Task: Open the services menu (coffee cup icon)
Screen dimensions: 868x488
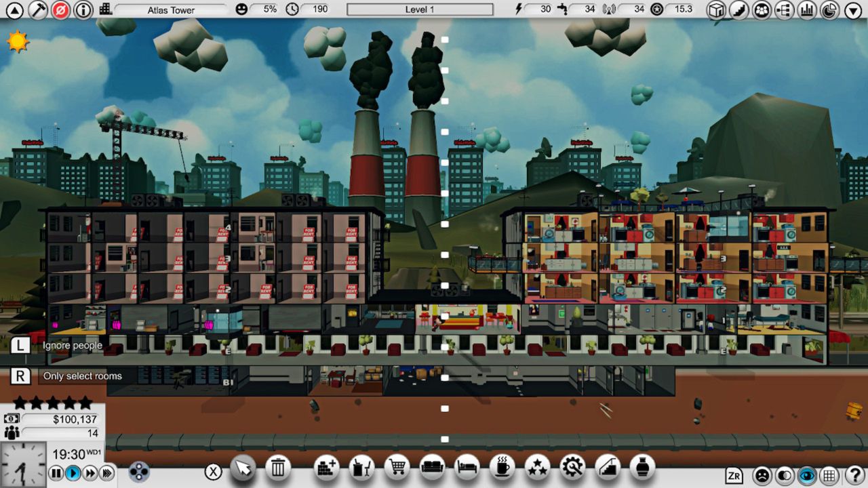Action: click(502, 468)
